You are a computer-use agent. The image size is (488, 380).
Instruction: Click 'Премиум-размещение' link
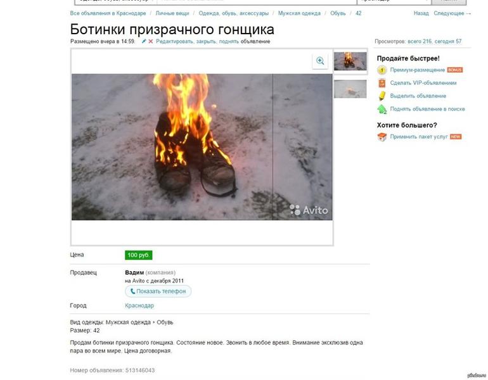(418, 70)
